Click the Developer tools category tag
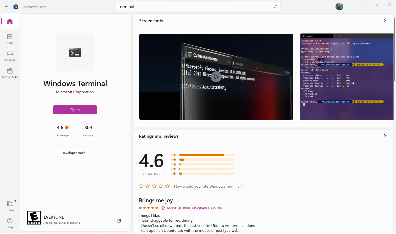396x234 pixels. [x=73, y=153]
